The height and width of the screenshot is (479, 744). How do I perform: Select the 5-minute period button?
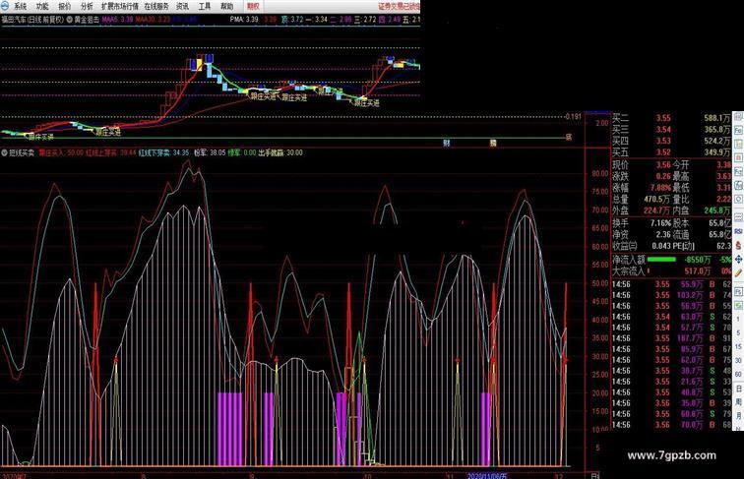point(739,333)
